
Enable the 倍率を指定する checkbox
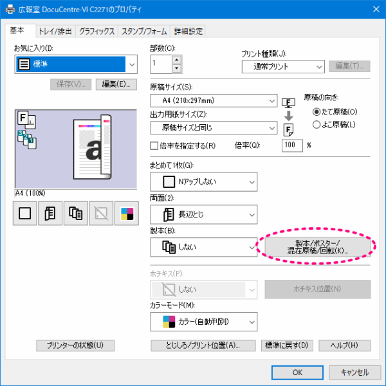pos(154,145)
